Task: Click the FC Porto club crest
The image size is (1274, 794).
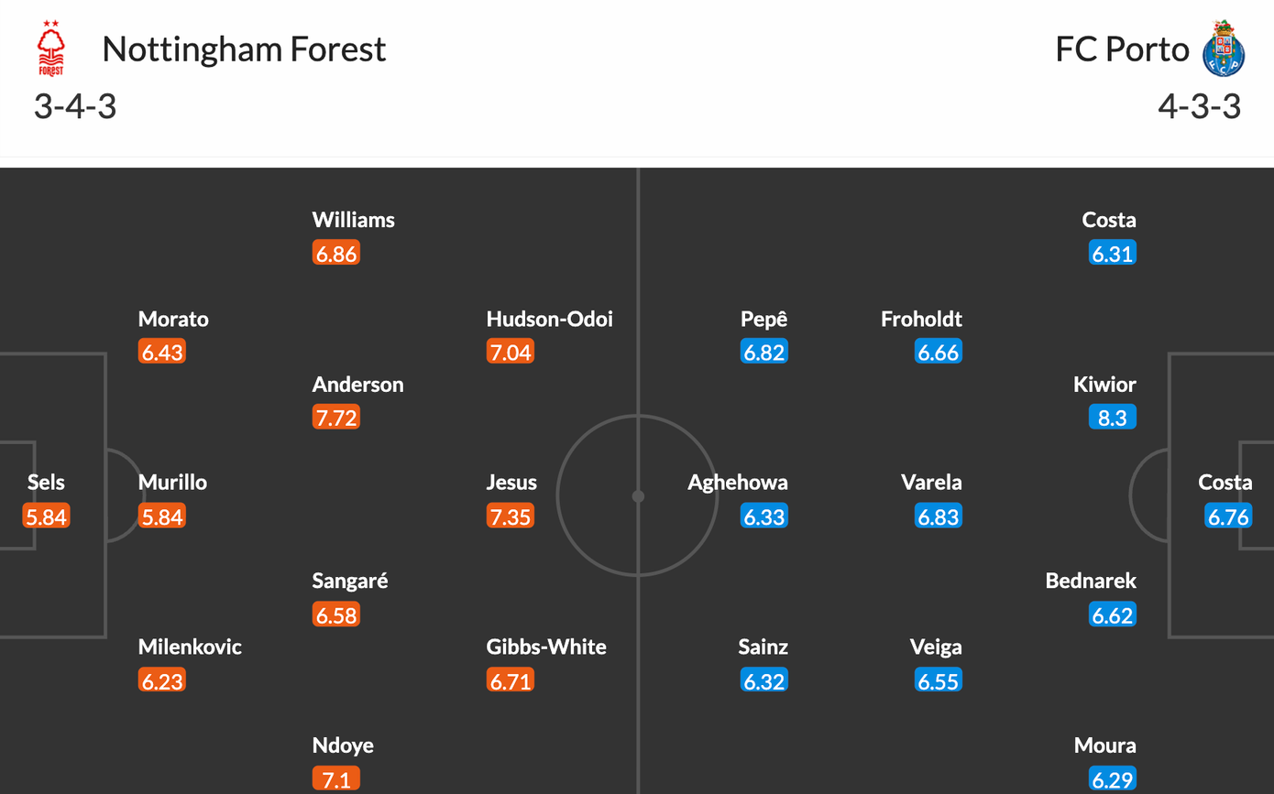Action: point(1223,49)
